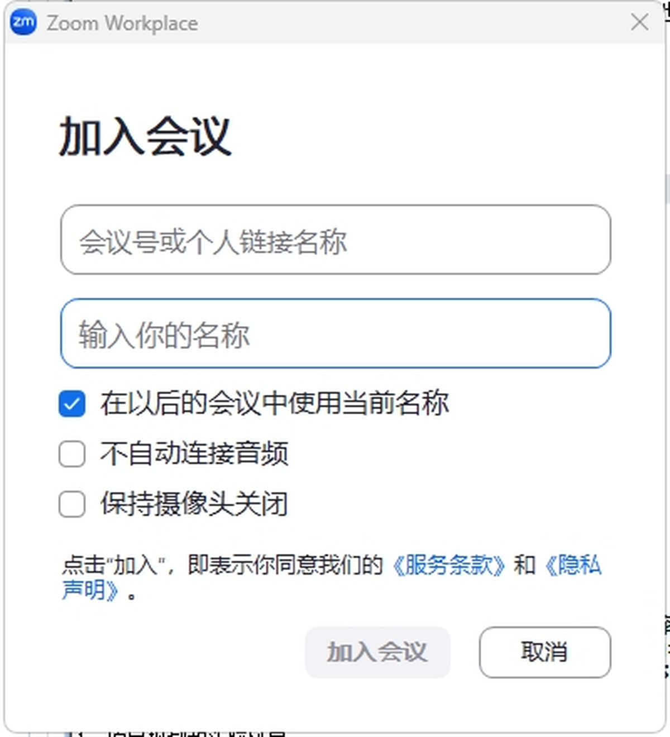670x737 pixels.
Task: Click the 在以后的会议中使用当前名称 label text
Action: [274, 403]
